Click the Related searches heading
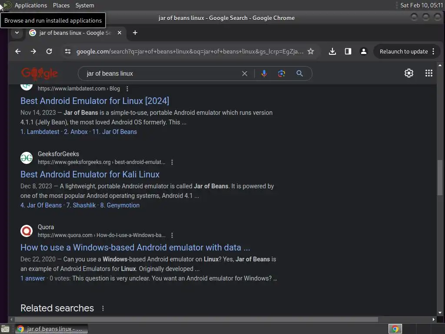Viewport: 445px width, 334px height. (57, 308)
